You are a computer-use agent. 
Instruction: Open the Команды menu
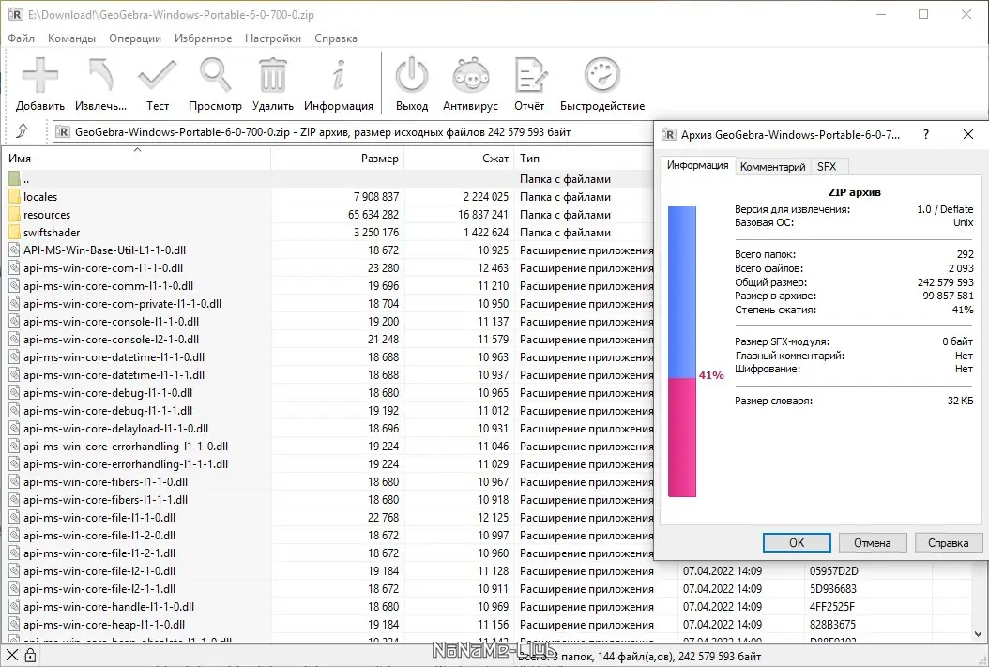coord(71,38)
